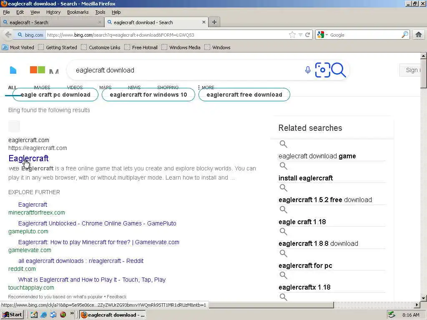Click 'eaglercraft free download' suggestion
This screenshot has width=427, height=320.
[x=244, y=95]
